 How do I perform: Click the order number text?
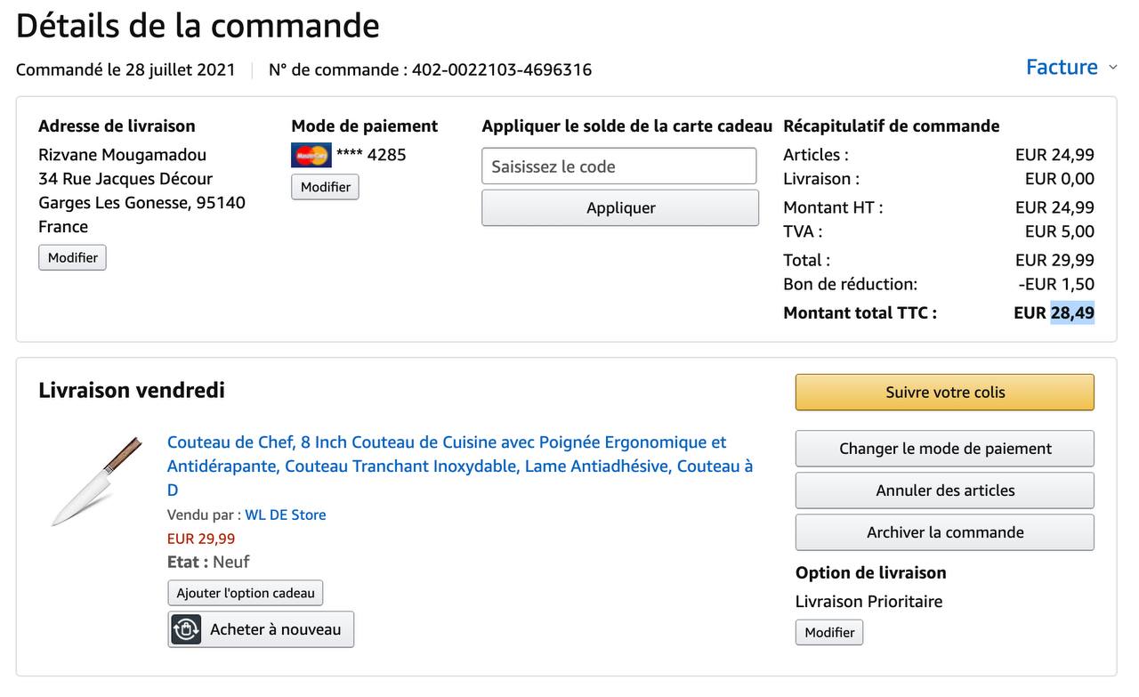point(501,69)
